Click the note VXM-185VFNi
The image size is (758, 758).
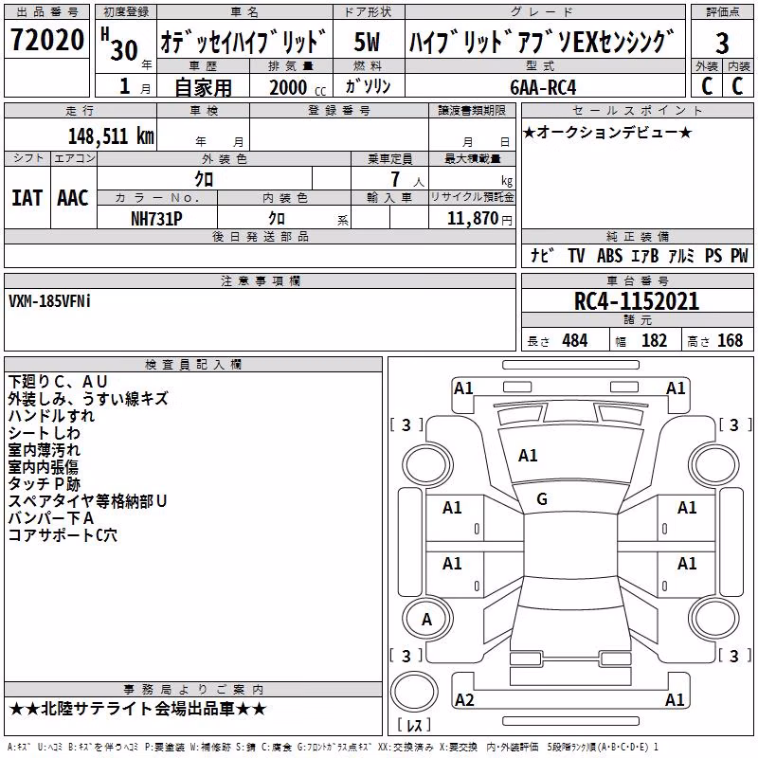49,301
